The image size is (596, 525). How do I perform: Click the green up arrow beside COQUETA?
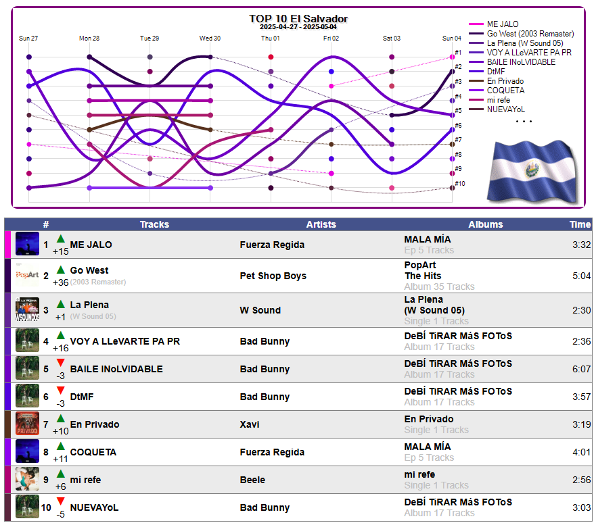[60, 447]
